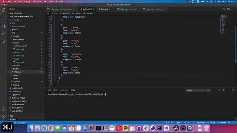Open index.js under the router folder
Image resolution: width=237 pixels, height=133 pixels.
coord(18,72)
